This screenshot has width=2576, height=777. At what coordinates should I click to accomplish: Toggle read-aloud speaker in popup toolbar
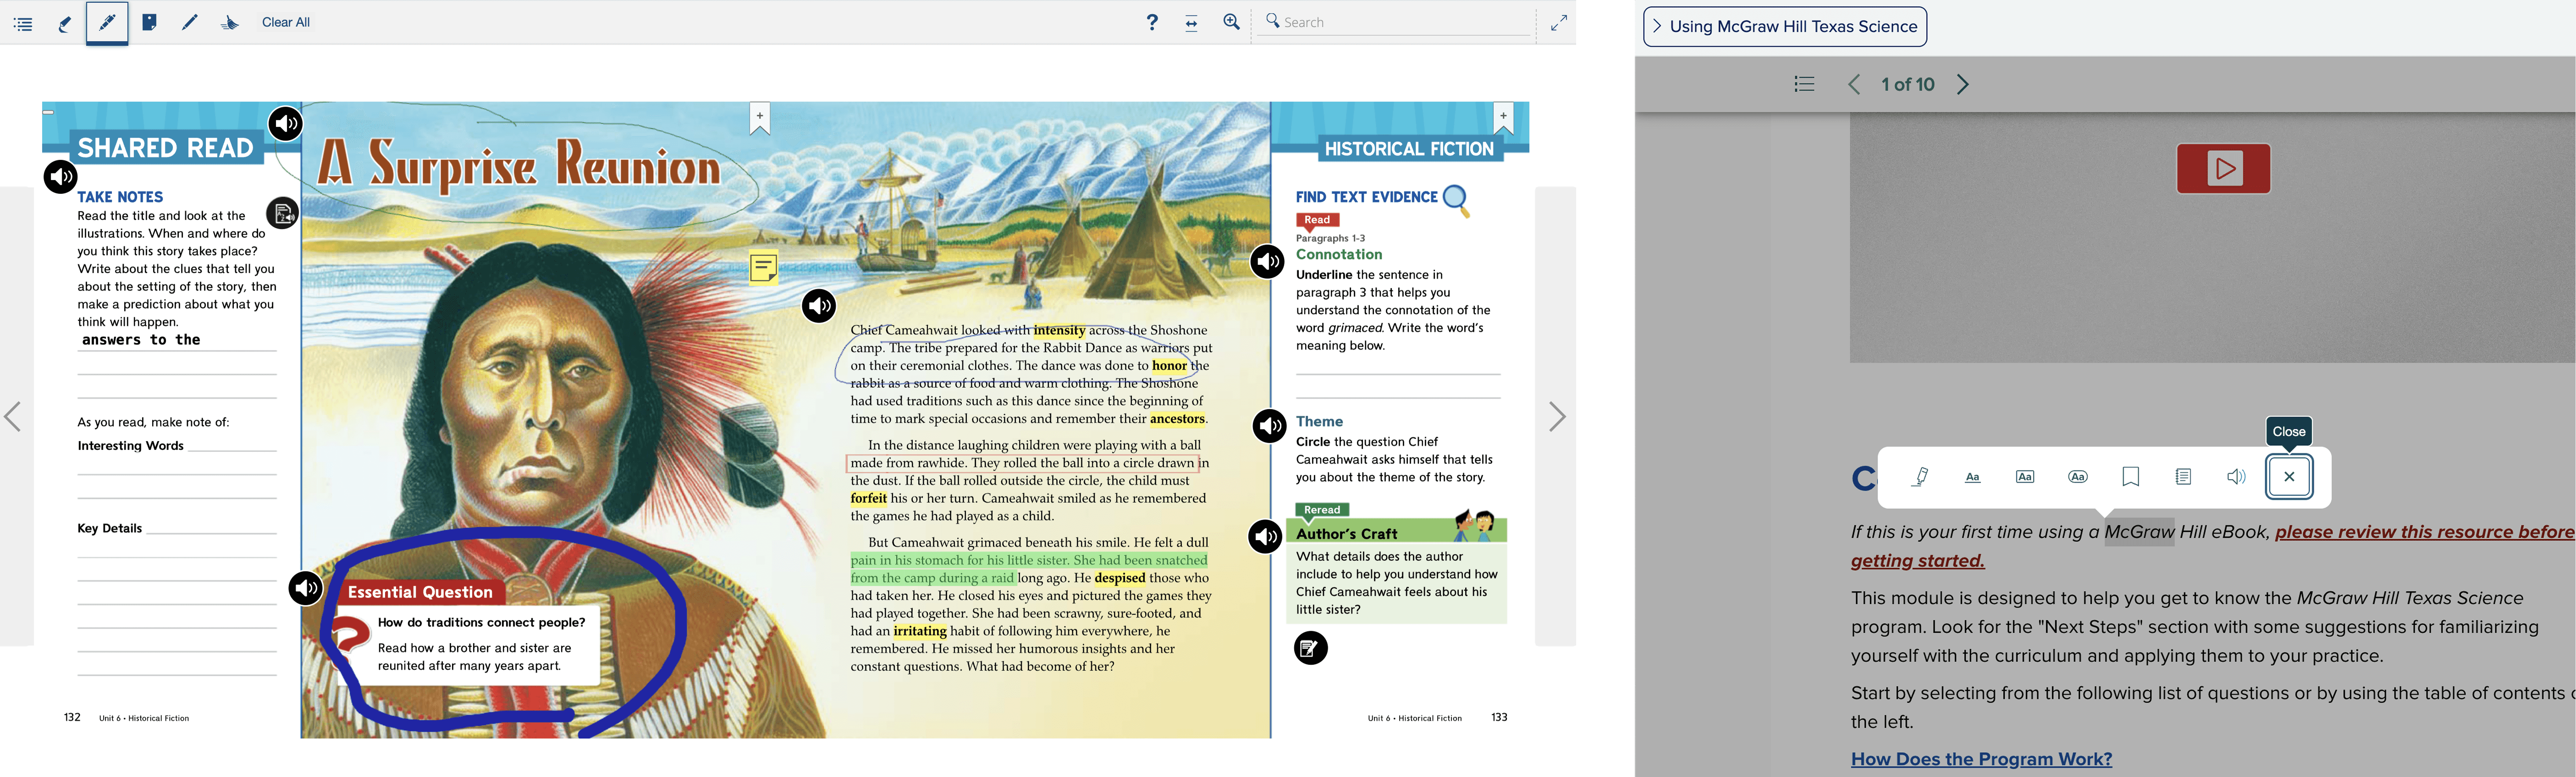pyautogui.click(x=2236, y=476)
